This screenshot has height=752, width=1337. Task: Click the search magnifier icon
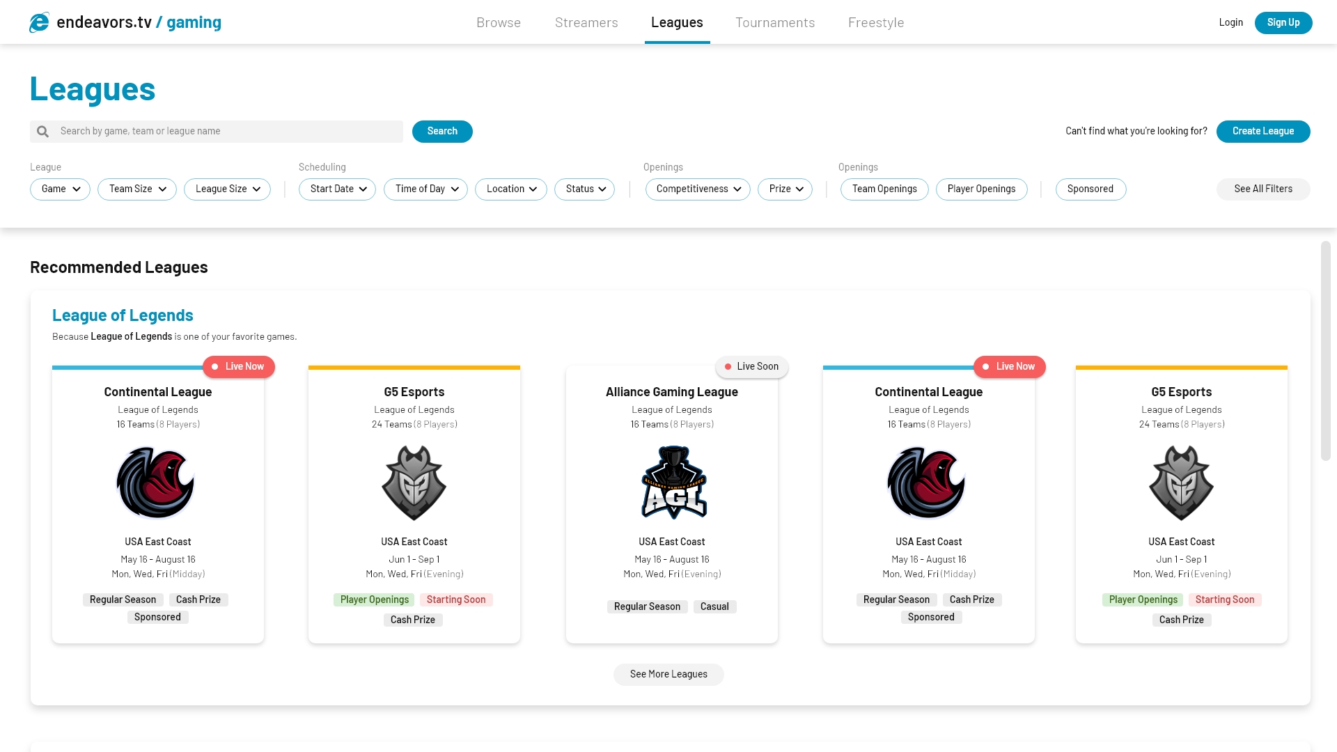(43, 132)
